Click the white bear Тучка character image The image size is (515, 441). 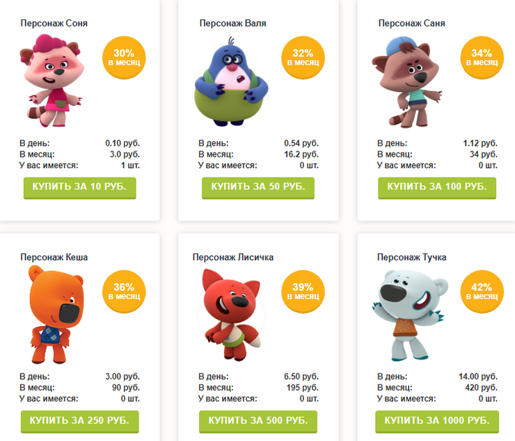410,315
